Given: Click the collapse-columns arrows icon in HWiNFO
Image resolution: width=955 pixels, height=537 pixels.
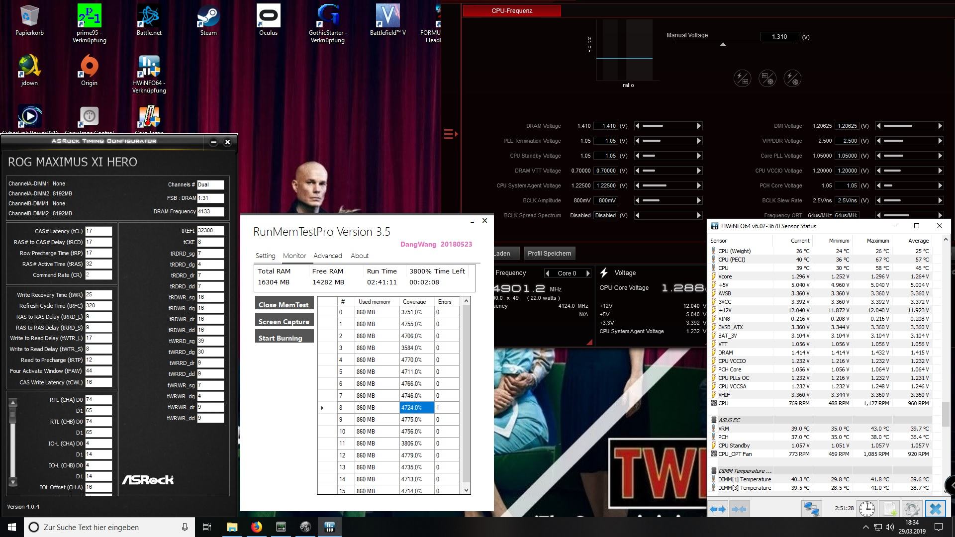Looking at the screenshot, I should point(740,509).
